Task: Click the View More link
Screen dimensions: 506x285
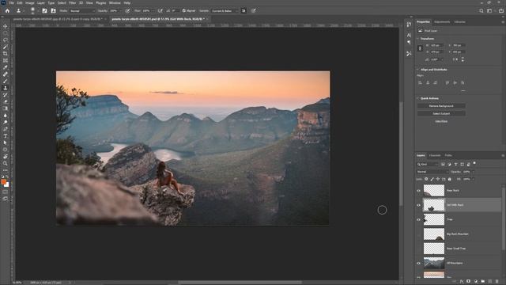Action: point(441,121)
